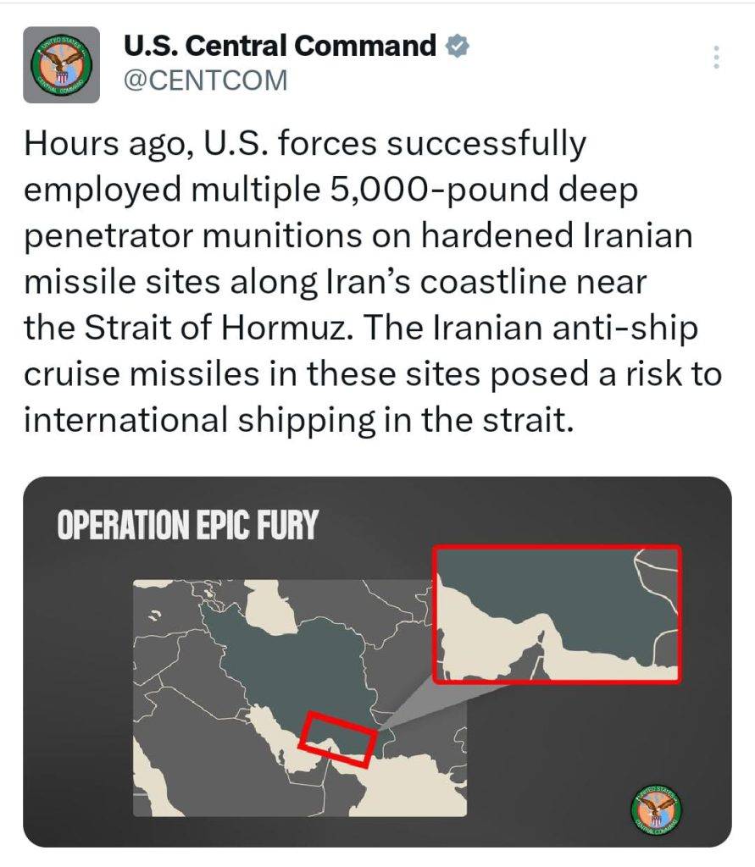Screen dimensions: 755x867
Task: Open the three-dot more options menu
Action: (716, 58)
